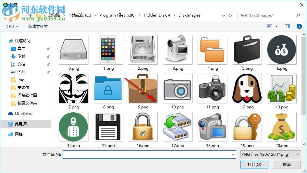The height and width of the screenshot is (173, 307).
Task: Pick the 14.png green police officer icon
Action: point(73,127)
